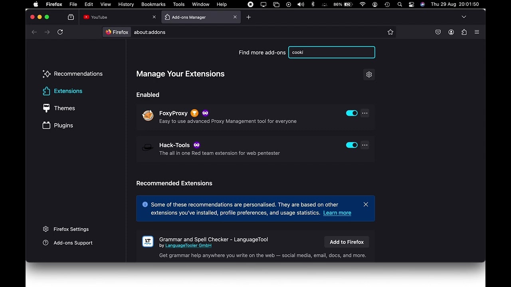Disable the Hack-Tools extension
The width and height of the screenshot is (511, 287).
[352, 145]
